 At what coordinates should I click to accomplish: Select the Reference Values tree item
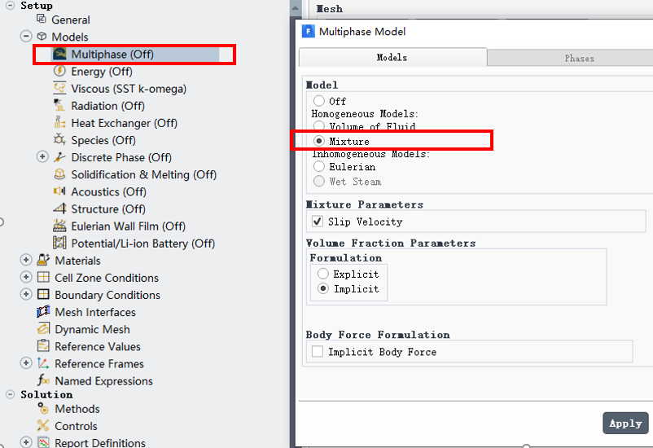pyautogui.click(x=98, y=346)
